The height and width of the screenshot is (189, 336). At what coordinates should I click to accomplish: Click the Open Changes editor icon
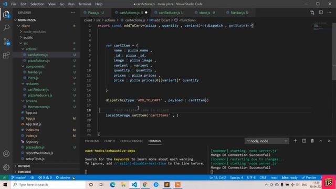(x=312, y=13)
